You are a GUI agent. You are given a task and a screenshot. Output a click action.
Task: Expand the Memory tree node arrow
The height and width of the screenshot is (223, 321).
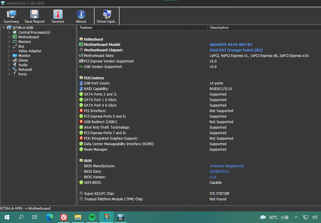tap(9, 41)
